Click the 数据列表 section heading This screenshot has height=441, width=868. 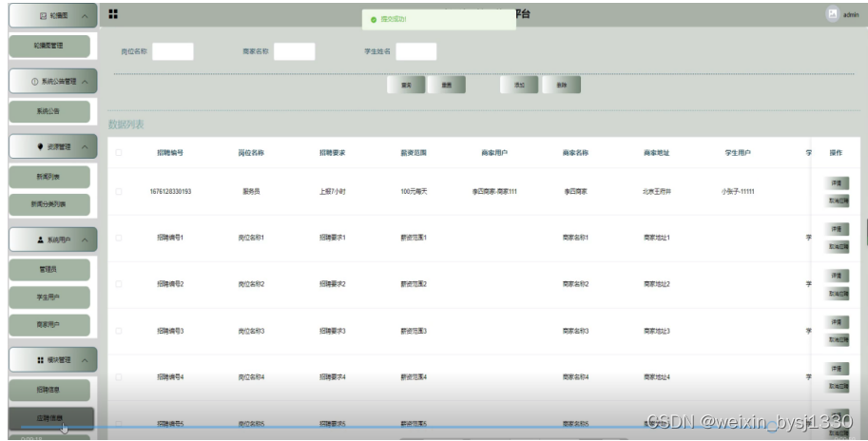point(125,125)
